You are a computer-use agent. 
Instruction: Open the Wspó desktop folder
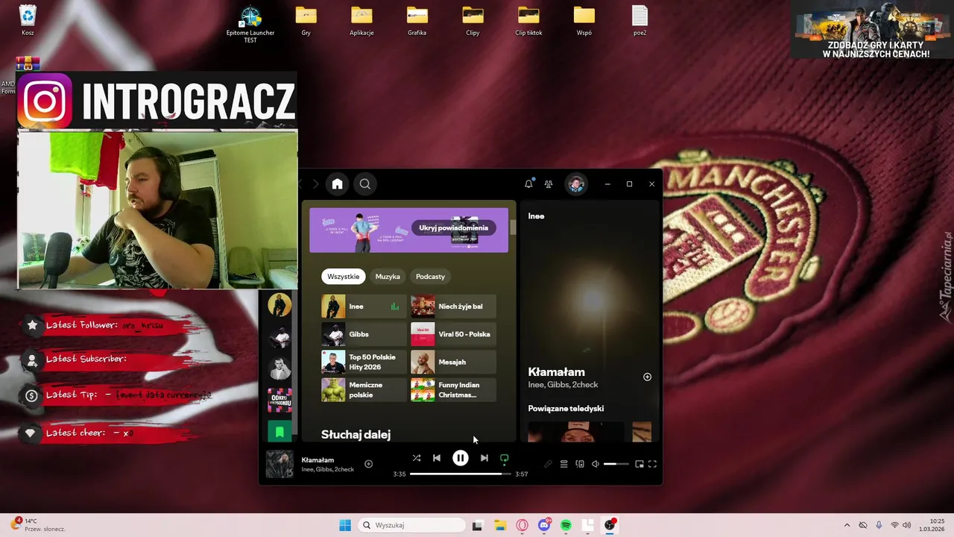point(584,20)
